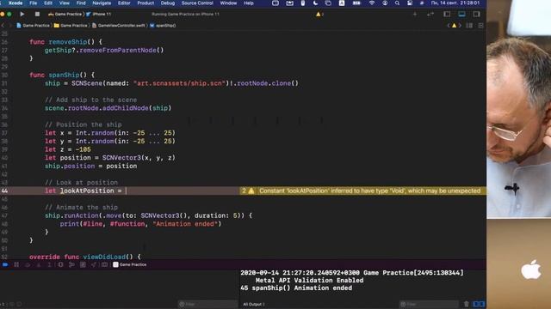Image resolution: width=551 pixels, height=309 pixels.
Task: Click the lookAtPosition warning message
Action: click(369, 191)
